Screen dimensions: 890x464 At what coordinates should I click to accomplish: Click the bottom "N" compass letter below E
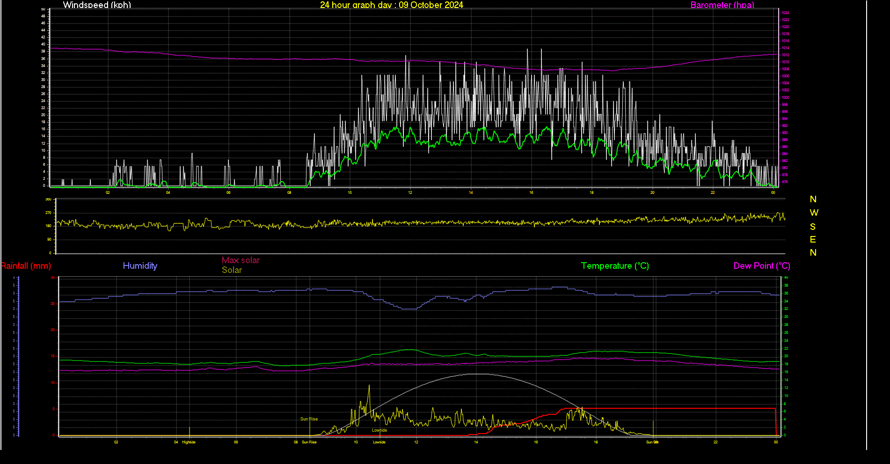[813, 253]
